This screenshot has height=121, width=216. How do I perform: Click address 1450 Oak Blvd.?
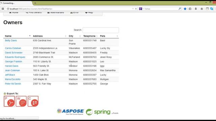(41, 75)
